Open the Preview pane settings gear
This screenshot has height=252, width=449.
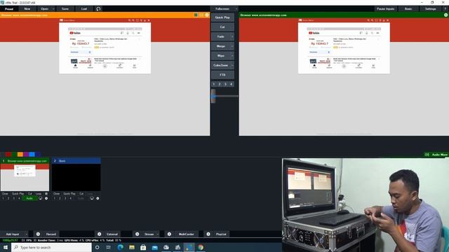[x=207, y=15]
